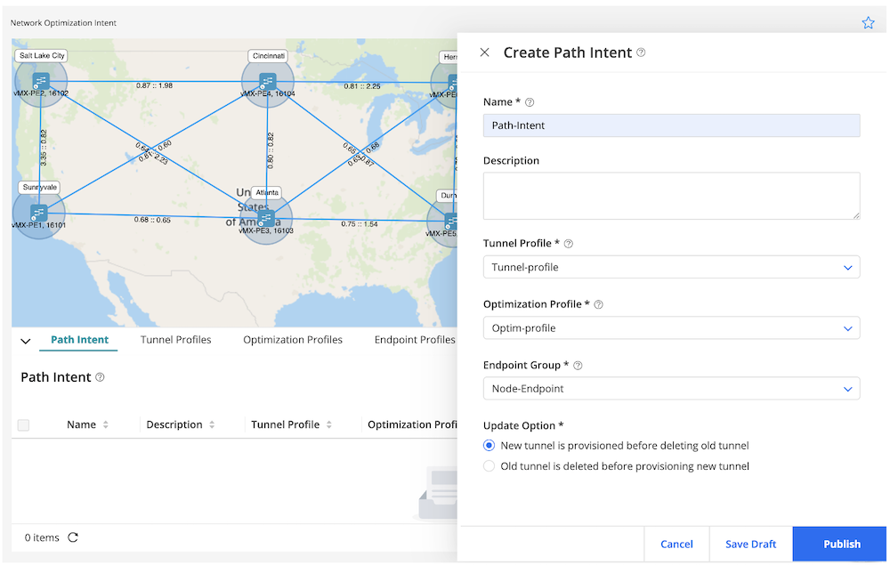The image size is (890, 565).
Task: Select radio option to delete old tunnel first
Action: 489,464
